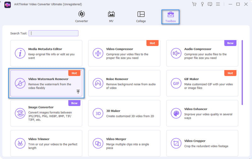Launch the Noise Remover title
This screenshot has width=252, height=159.
coord(117,79)
